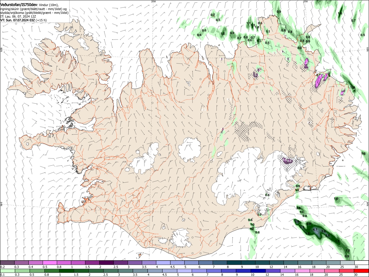The image size is (369, 277).
Task: Pick the mauve 0.3 snow legend swatch
Action: click(x=21, y=263)
